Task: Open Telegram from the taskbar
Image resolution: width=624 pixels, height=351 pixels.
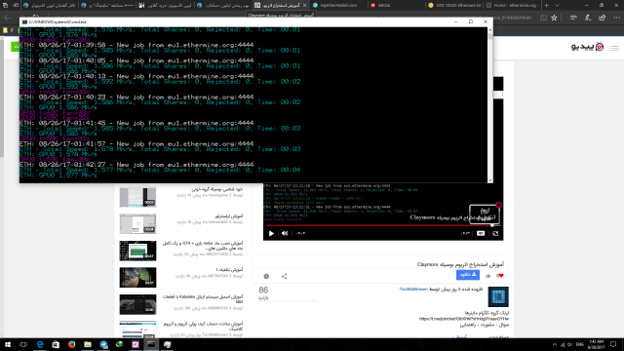Action: 103,344
